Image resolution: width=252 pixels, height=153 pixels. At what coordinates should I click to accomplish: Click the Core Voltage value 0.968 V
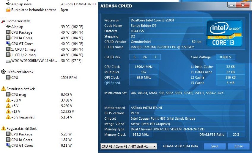click(x=226, y=57)
